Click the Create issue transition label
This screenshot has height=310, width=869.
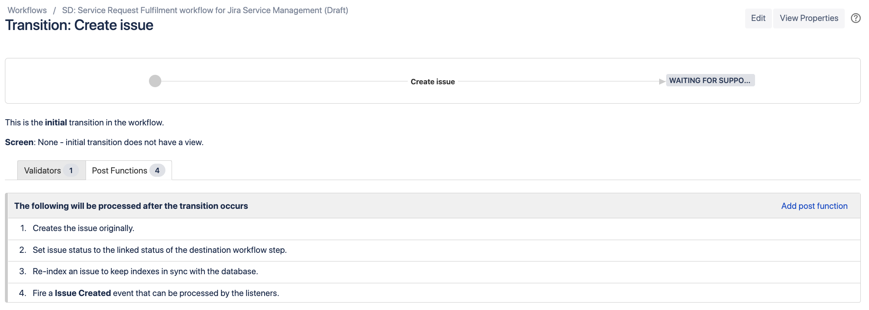[x=432, y=82]
